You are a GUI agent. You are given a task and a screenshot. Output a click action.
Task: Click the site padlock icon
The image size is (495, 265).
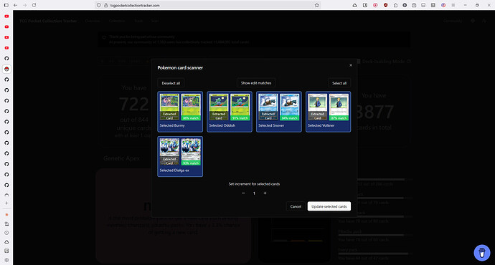tap(105, 5)
